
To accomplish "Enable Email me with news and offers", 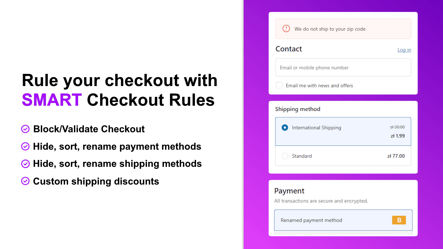I will 279,85.
